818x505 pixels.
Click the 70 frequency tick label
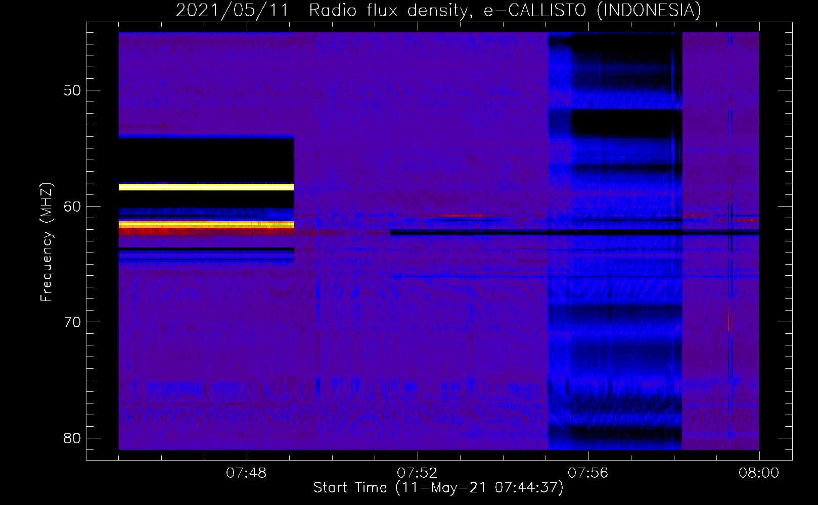[72, 322]
